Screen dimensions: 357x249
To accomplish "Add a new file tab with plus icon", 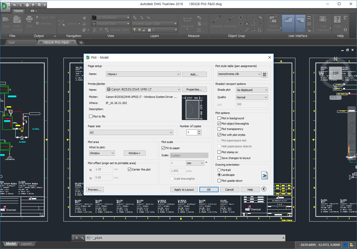I will [81, 43].
